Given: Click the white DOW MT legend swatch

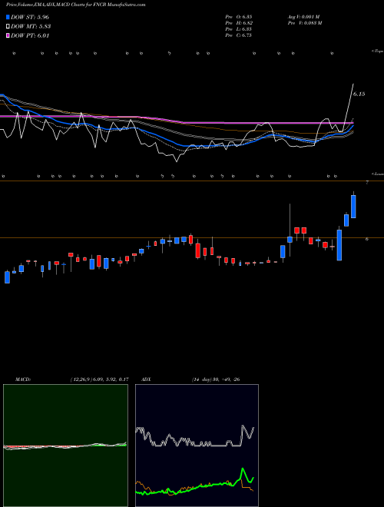Looking at the screenshot, I should tap(8, 27).
